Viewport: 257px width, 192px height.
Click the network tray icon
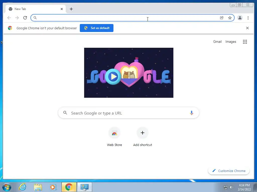click(226, 187)
